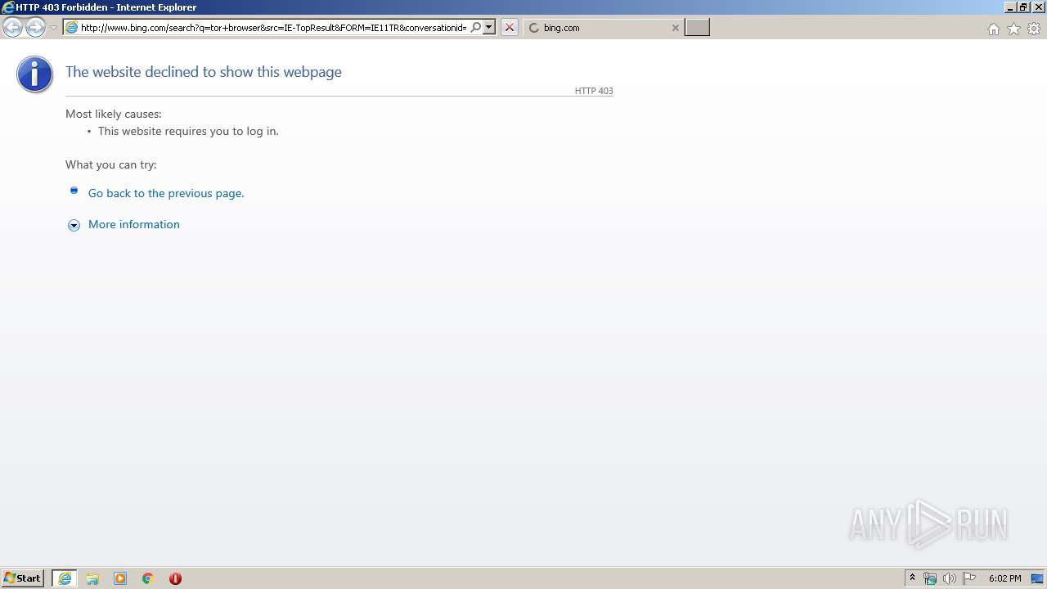The width and height of the screenshot is (1047, 589).
Task: Show hidden tray icons arrow
Action: click(913, 578)
